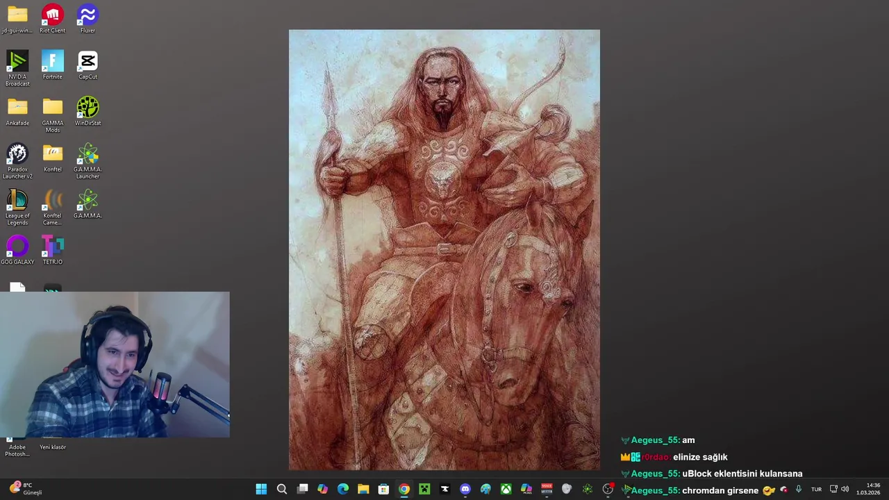Open taskbar Search
Viewport: 889px width, 500px height.
282,490
